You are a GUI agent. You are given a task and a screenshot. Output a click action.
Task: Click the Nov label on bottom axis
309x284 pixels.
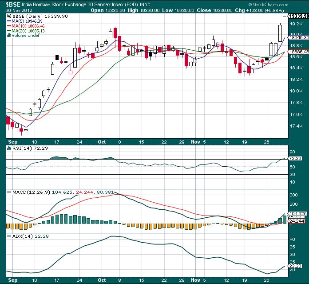195,280
